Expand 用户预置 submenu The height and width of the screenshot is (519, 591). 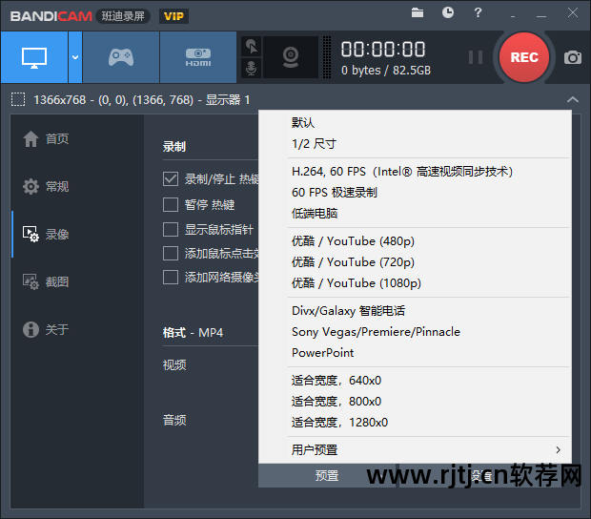pyautogui.click(x=415, y=450)
